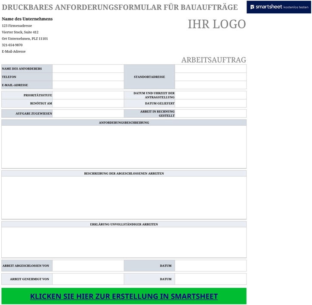Click the Smartsheet checkmark logo icon

[x=252, y=7]
